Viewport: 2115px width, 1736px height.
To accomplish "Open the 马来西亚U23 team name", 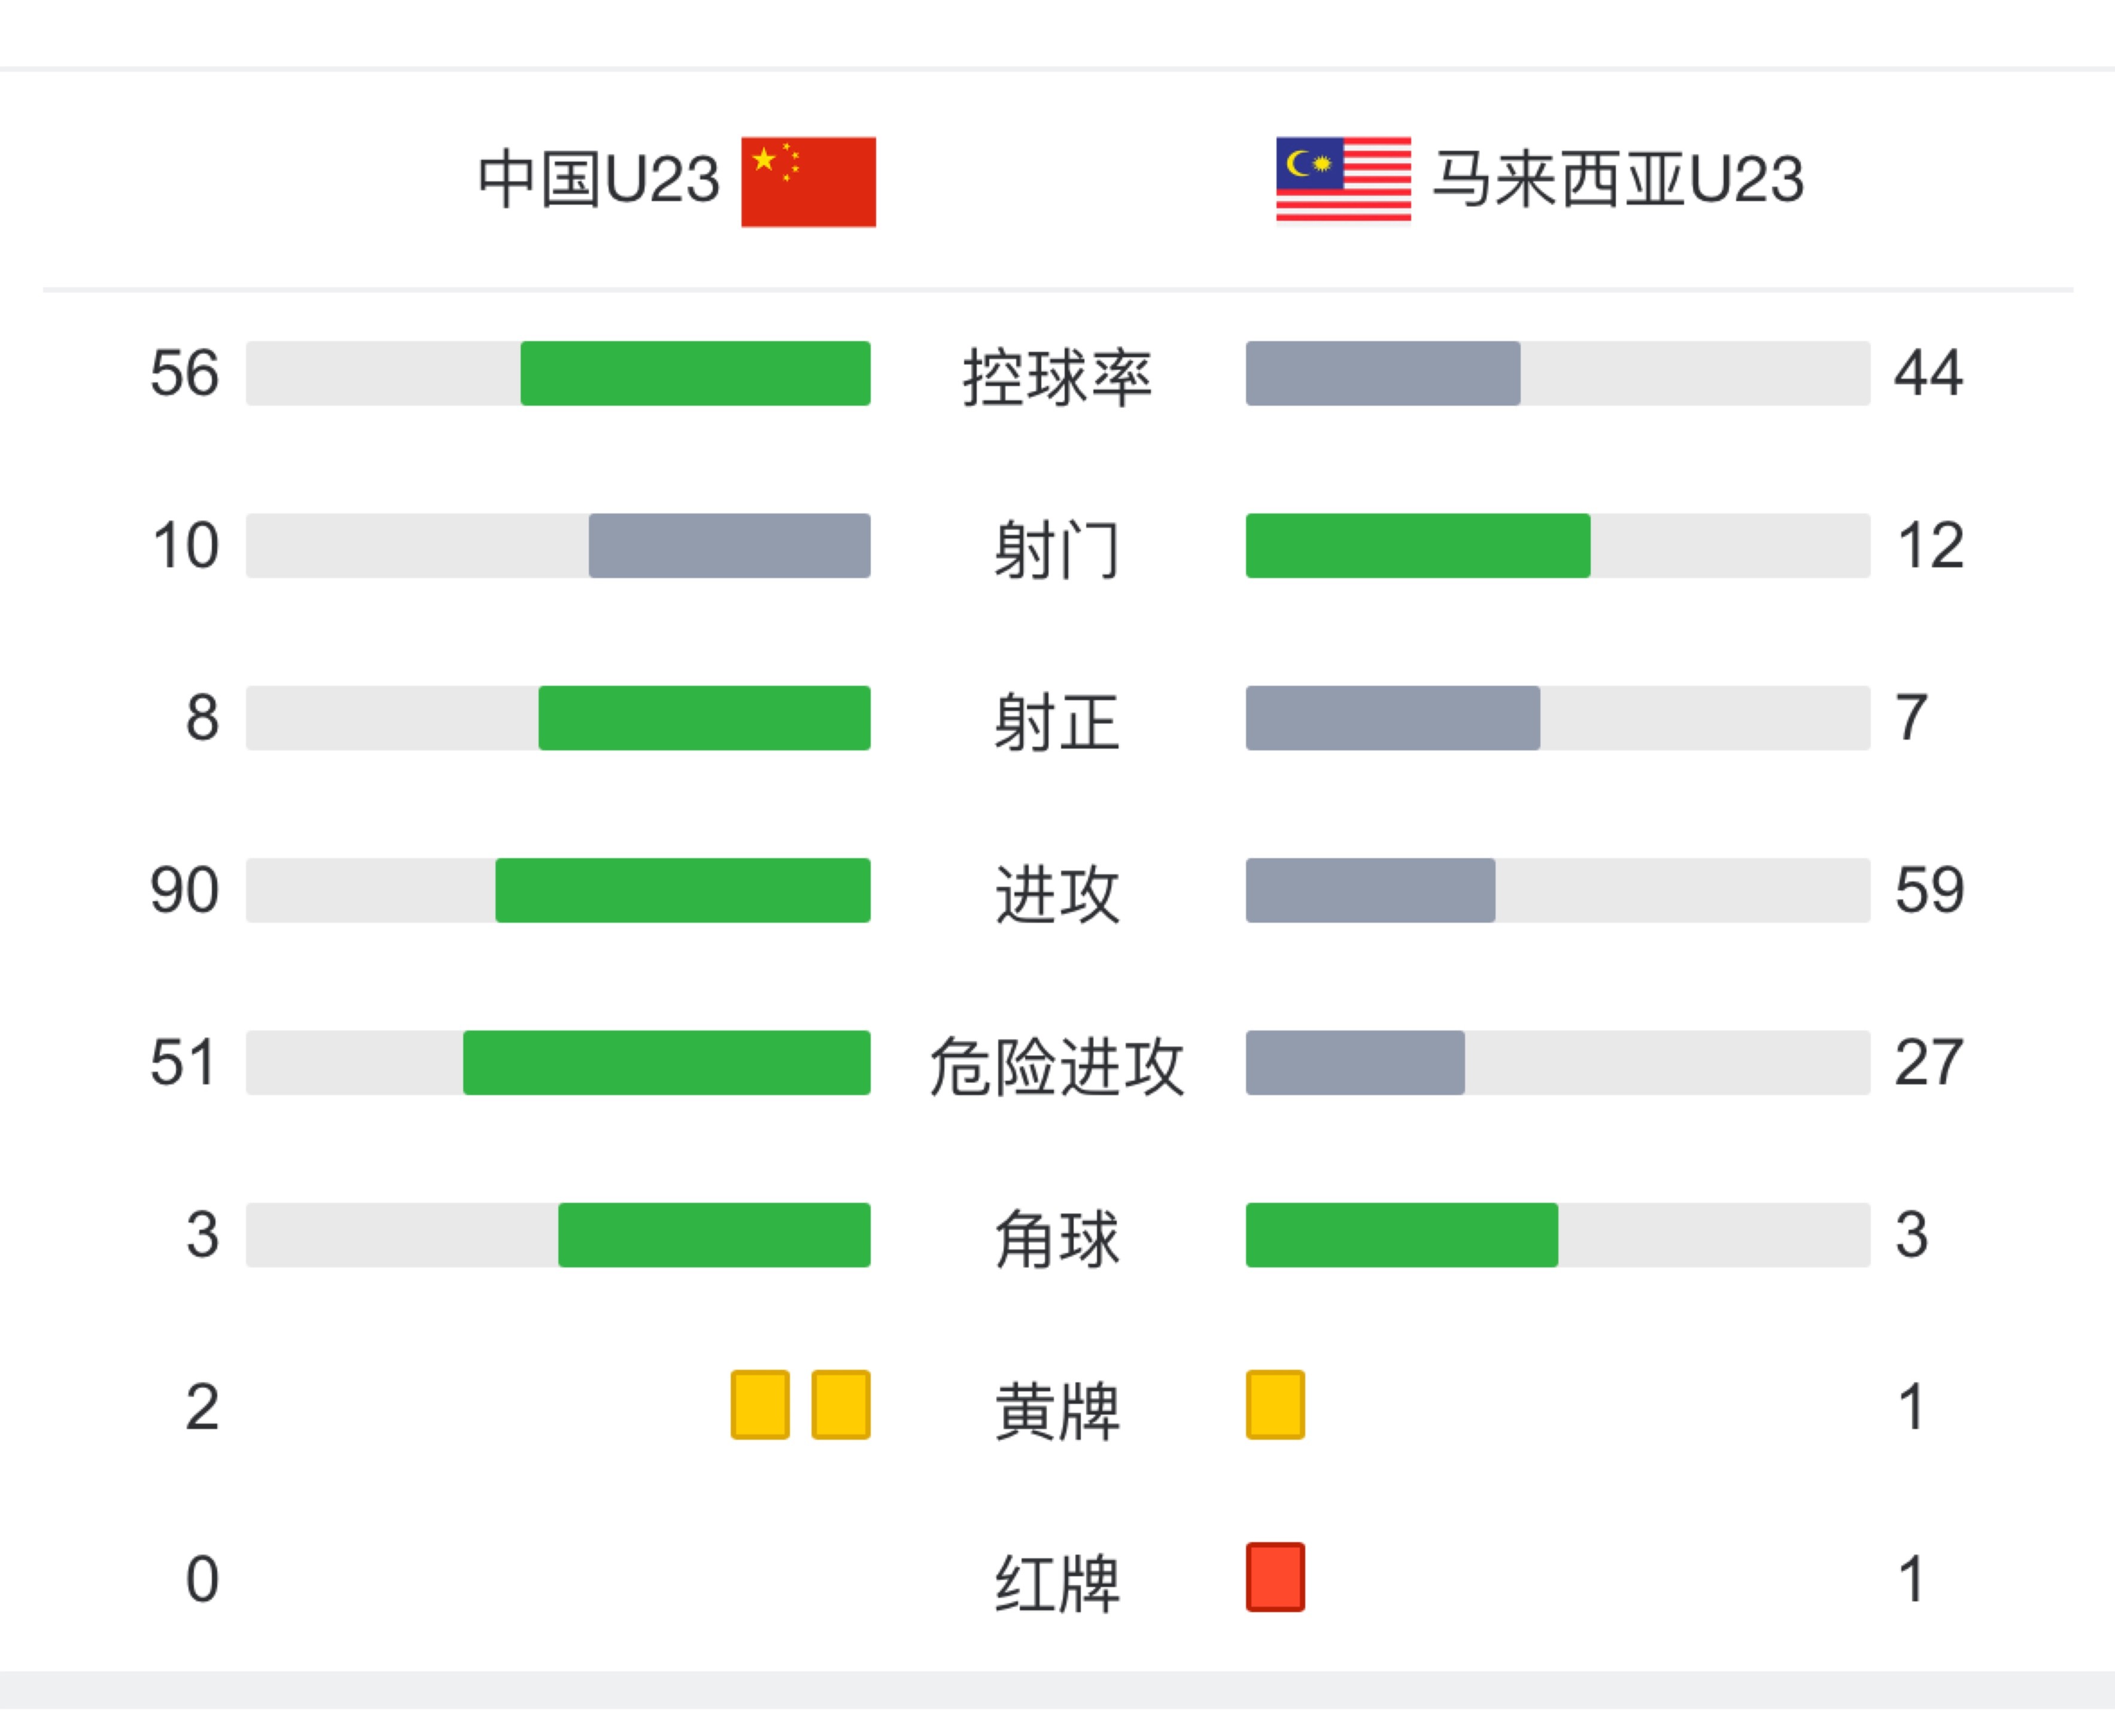I will [1618, 180].
